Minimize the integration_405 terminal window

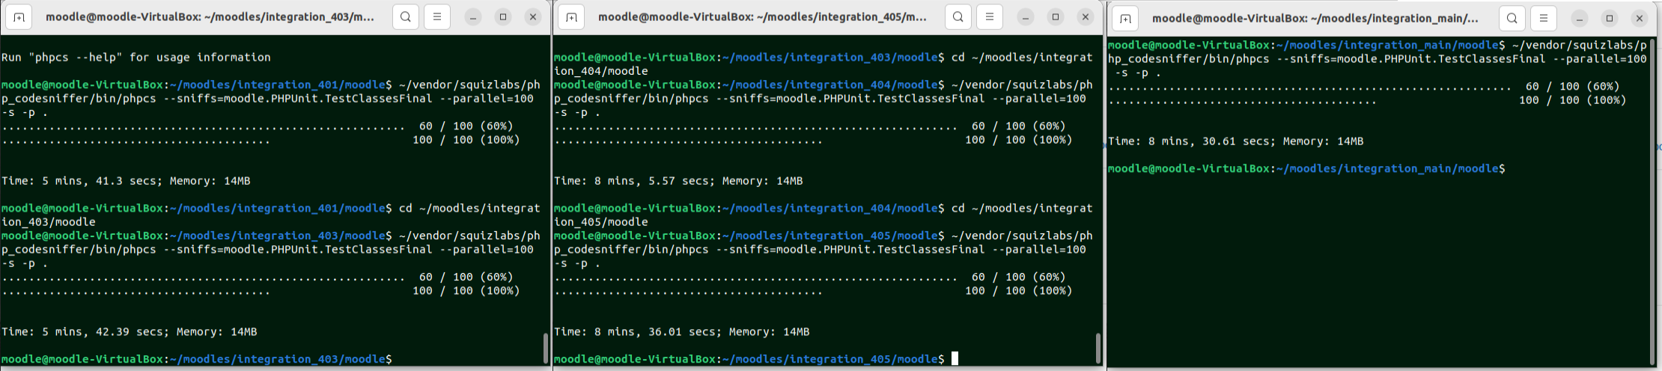pyautogui.click(x=1026, y=16)
